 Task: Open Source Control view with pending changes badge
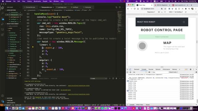click(x=2, y=18)
